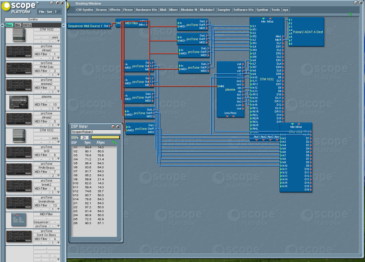Click the Sequencer MIDI Filter device icon
365x262 pixels.
(x=19, y=219)
